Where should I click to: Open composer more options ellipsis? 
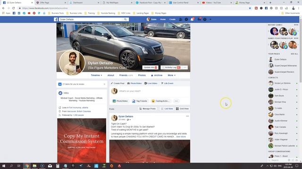pos(176,101)
